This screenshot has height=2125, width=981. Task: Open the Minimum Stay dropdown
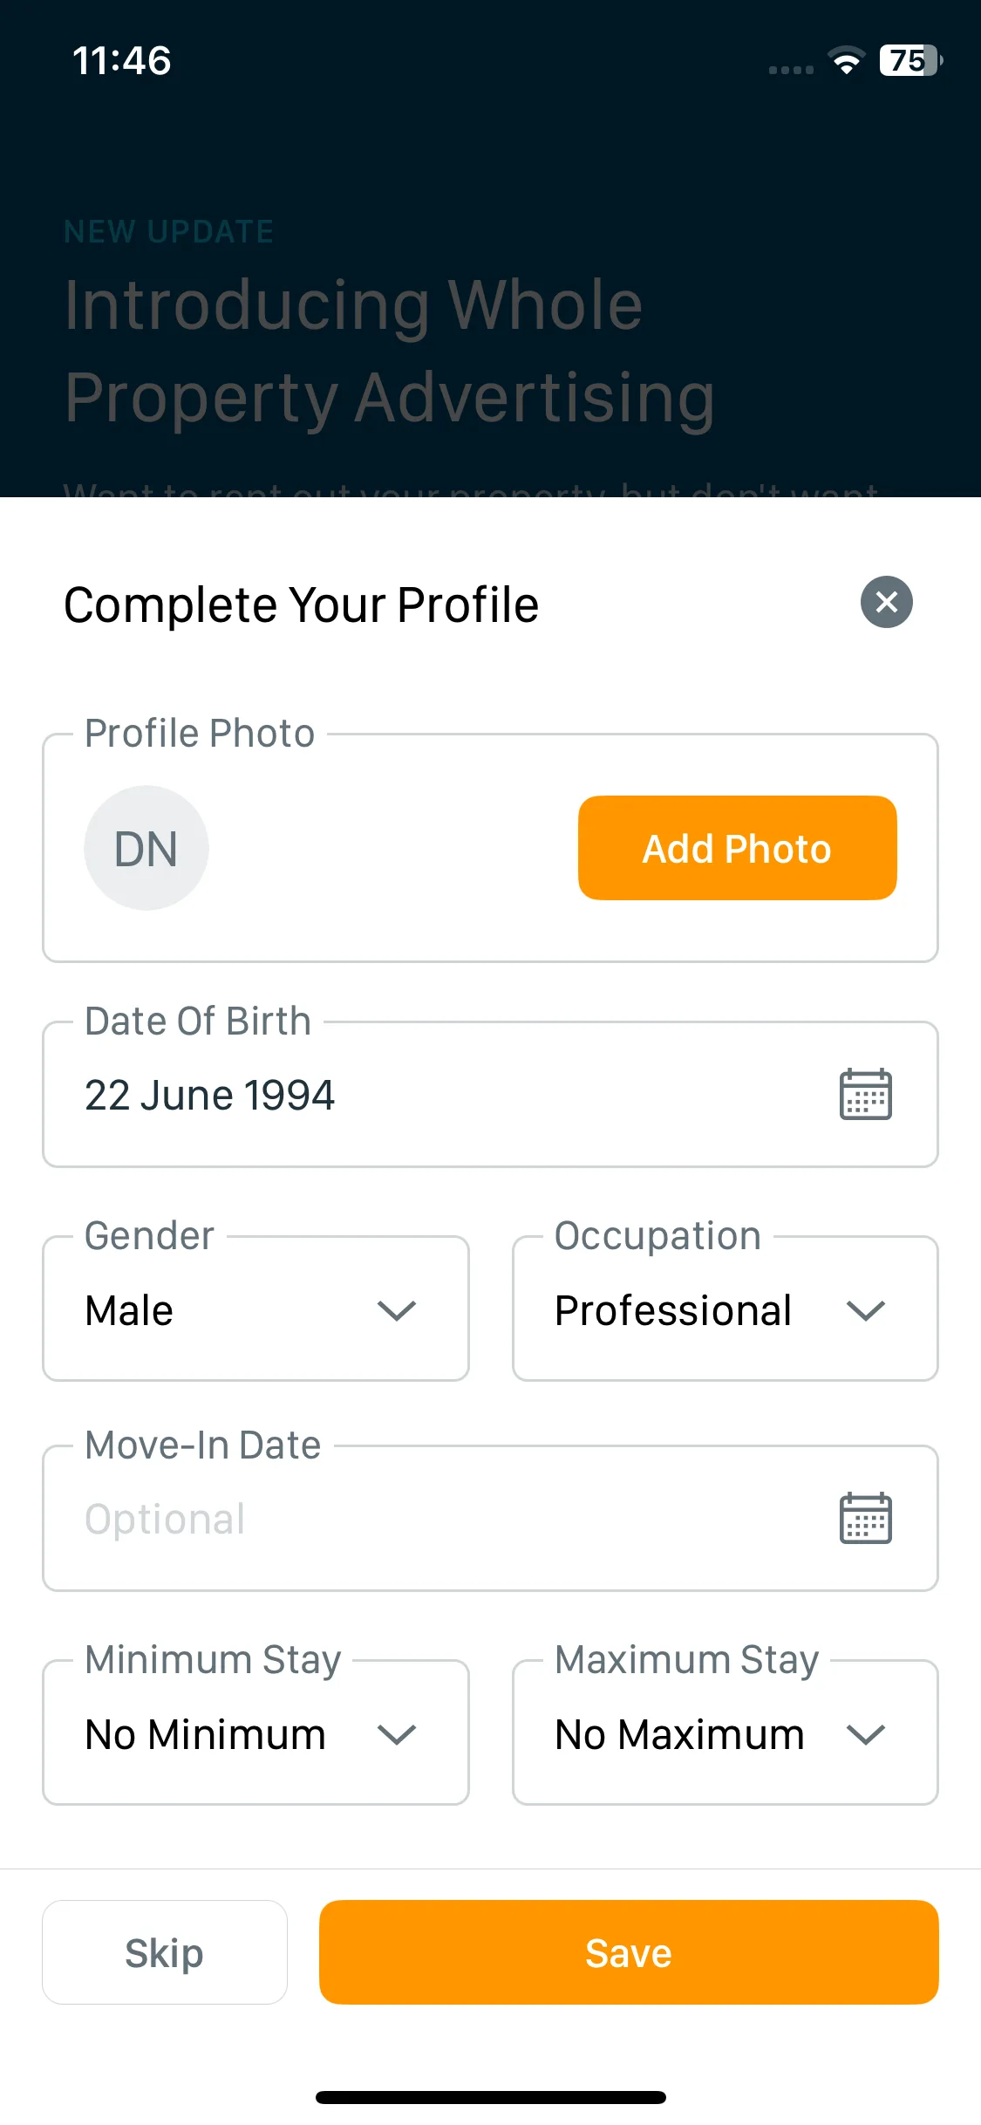pyautogui.click(x=255, y=1732)
